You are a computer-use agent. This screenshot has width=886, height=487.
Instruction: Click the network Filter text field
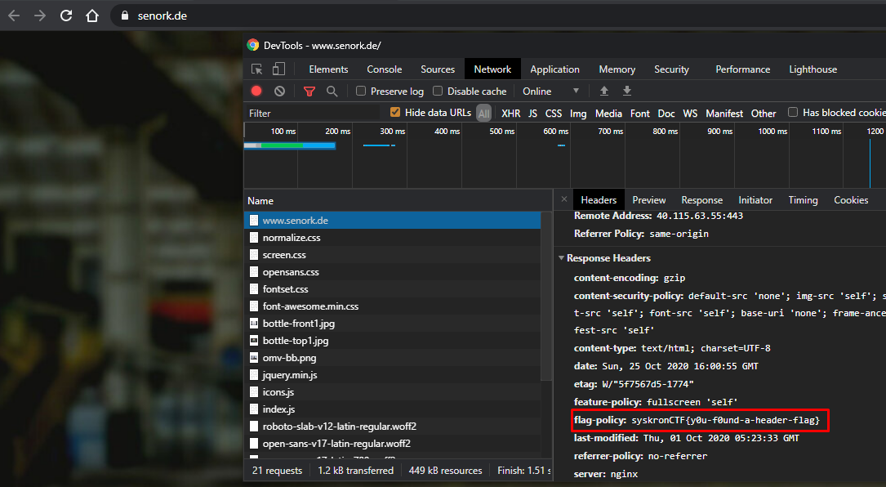pos(314,113)
